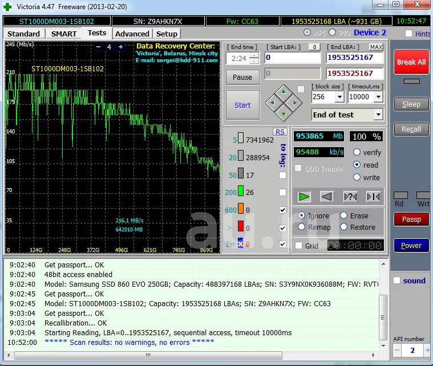Open the Tests tab

pos(97,33)
